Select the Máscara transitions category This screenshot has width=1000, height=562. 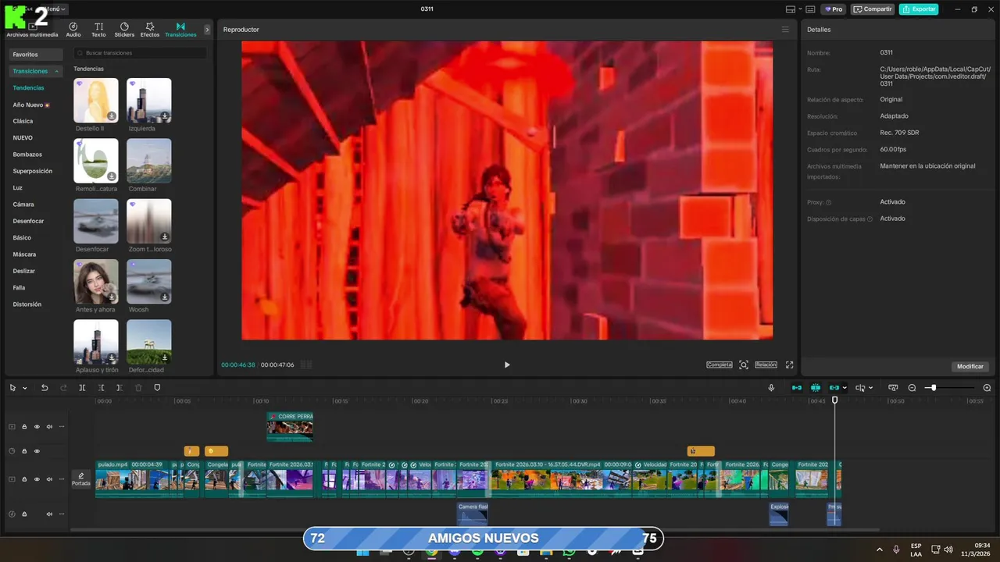click(x=24, y=254)
